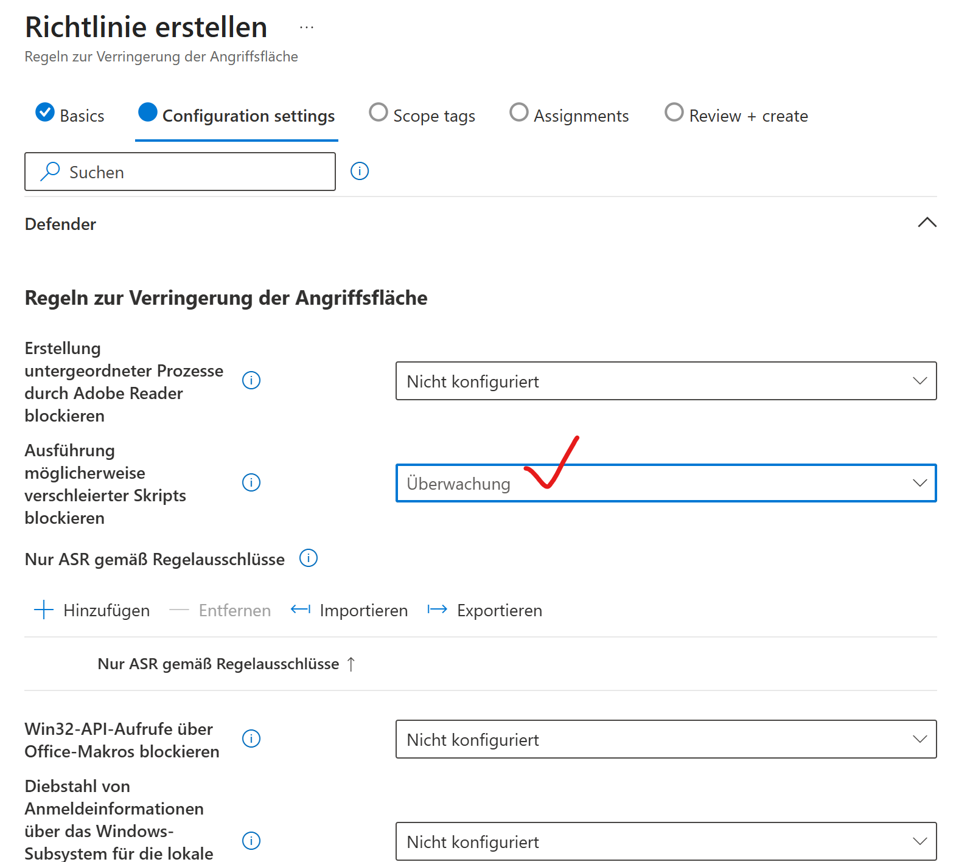This screenshot has height=862, width=956.
Task: Open the Win32-API-Aufrufe rule dropdown
Action: pos(666,739)
